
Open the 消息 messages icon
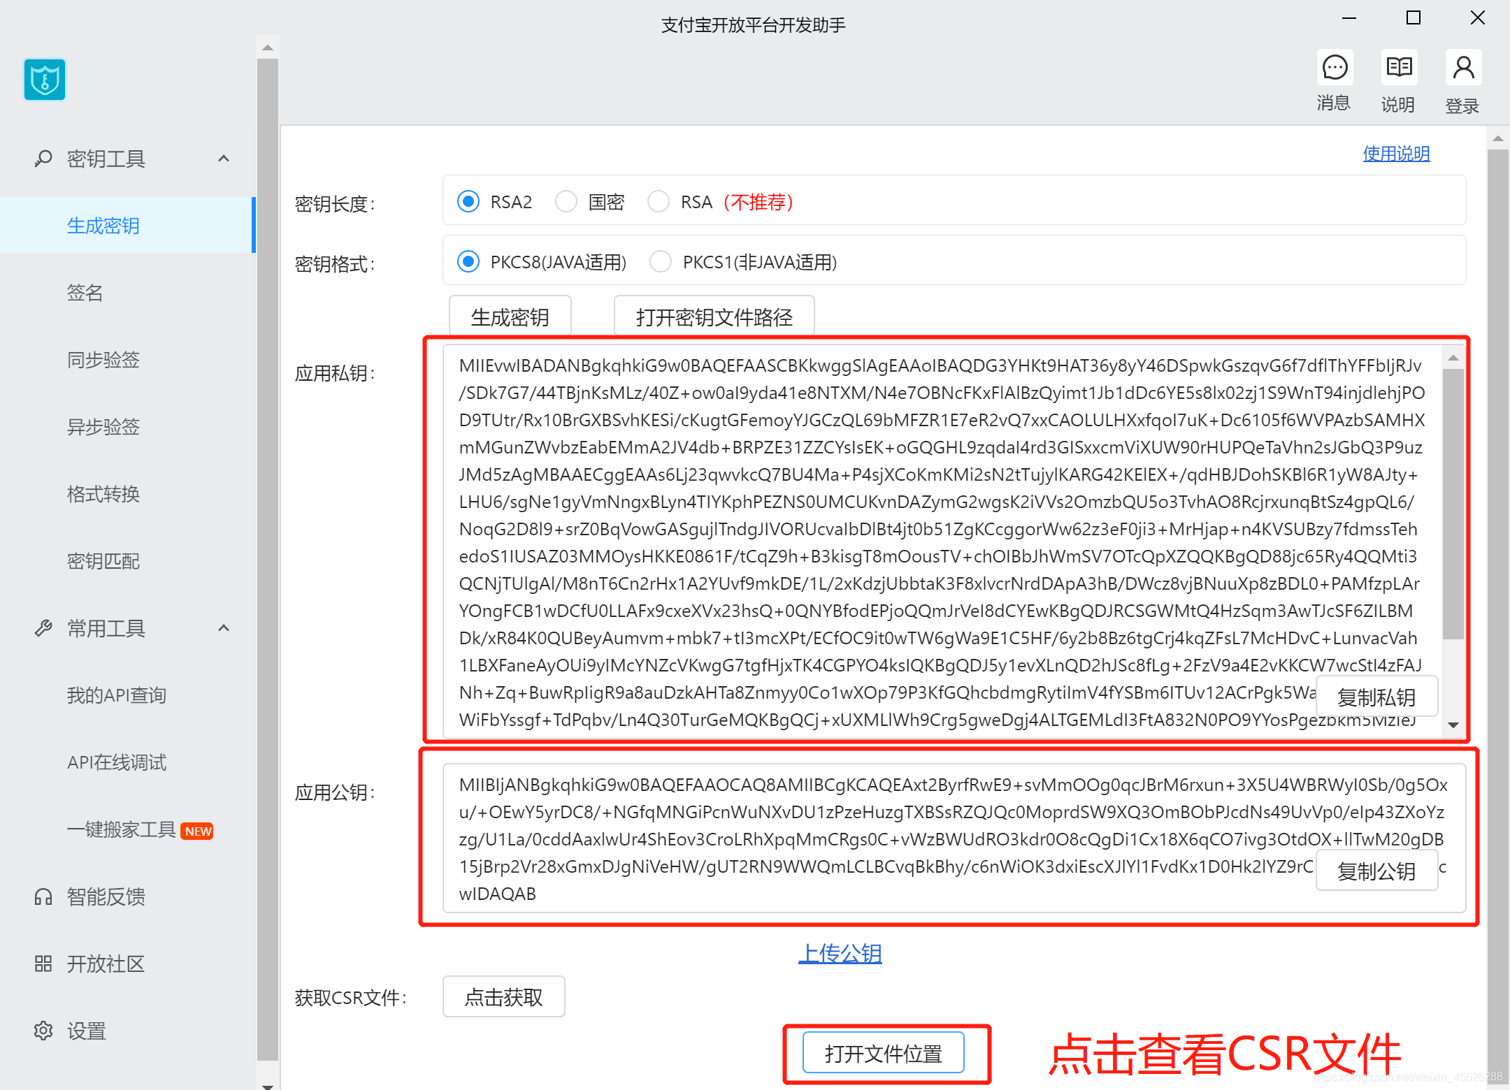point(1334,68)
